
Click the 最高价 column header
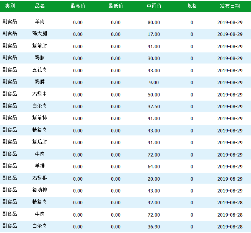pyautogui.click(x=78, y=6)
